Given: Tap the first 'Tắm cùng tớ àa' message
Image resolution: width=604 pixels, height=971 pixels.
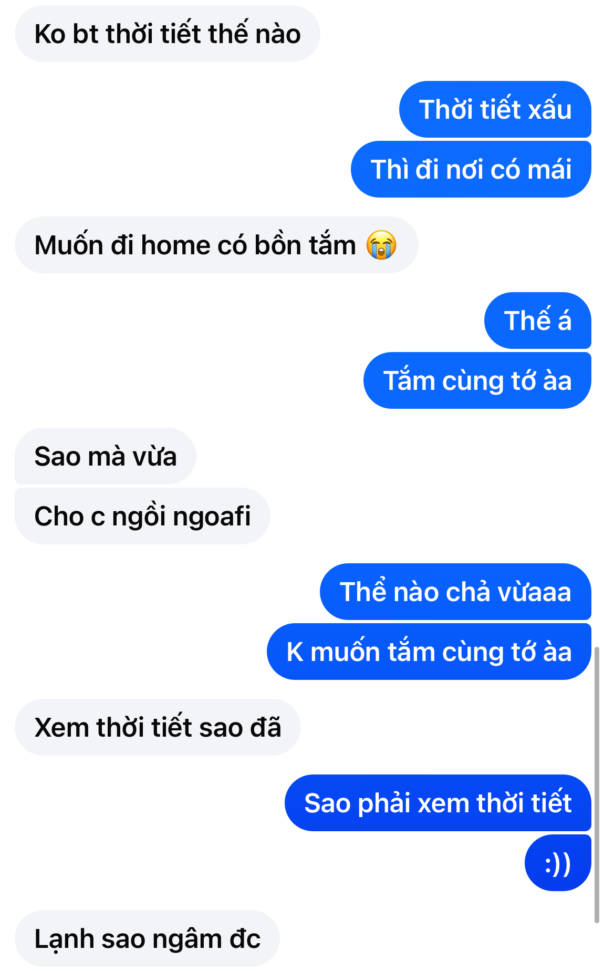Looking at the screenshot, I should click(477, 380).
